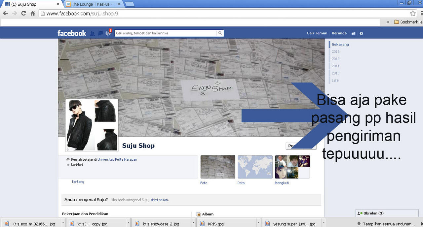This screenshot has width=423, height=227.
Task: Open the Foto thumbnail
Action: 218,167
